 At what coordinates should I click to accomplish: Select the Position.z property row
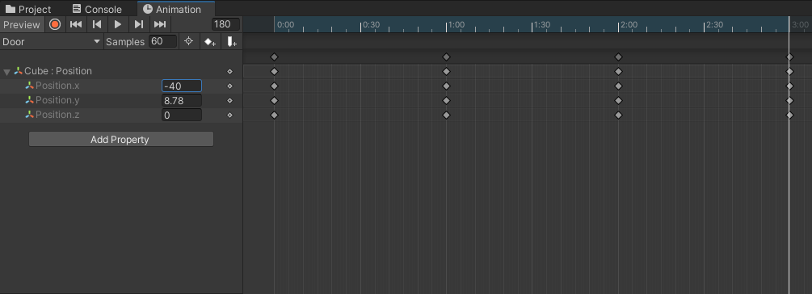pyautogui.click(x=121, y=115)
